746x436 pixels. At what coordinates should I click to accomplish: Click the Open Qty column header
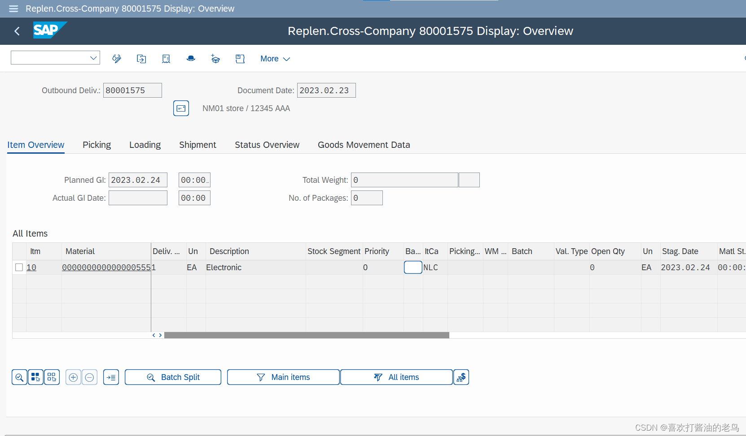click(615, 251)
